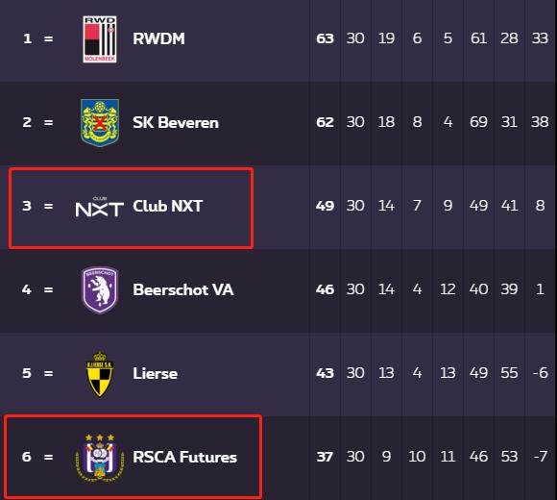Select Lierse's -6 goal difference cell
The height and width of the screenshot is (500, 557).
tap(541, 373)
